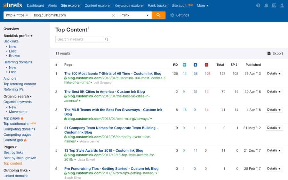Click the search-in-results magnifier icon
288x180 pixels.
(x=107, y=39)
